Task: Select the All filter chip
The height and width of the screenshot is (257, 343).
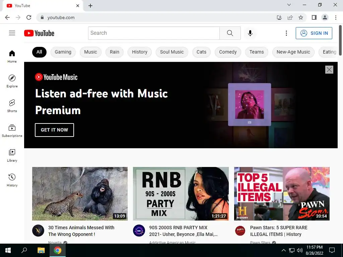Action: [39, 52]
